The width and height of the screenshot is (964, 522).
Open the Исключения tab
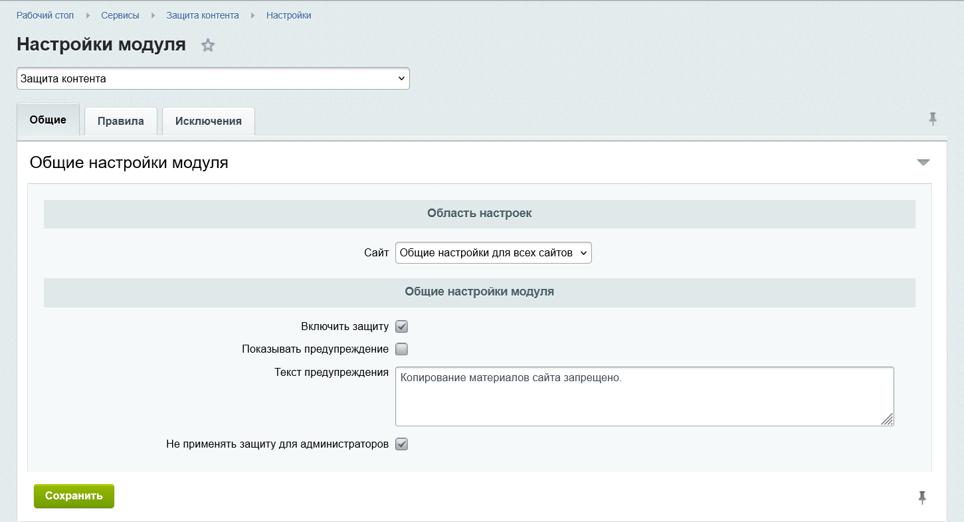[x=208, y=120]
